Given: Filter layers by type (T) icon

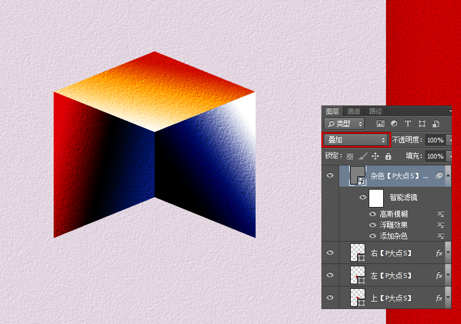Looking at the screenshot, I should click(x=408, y=123).
